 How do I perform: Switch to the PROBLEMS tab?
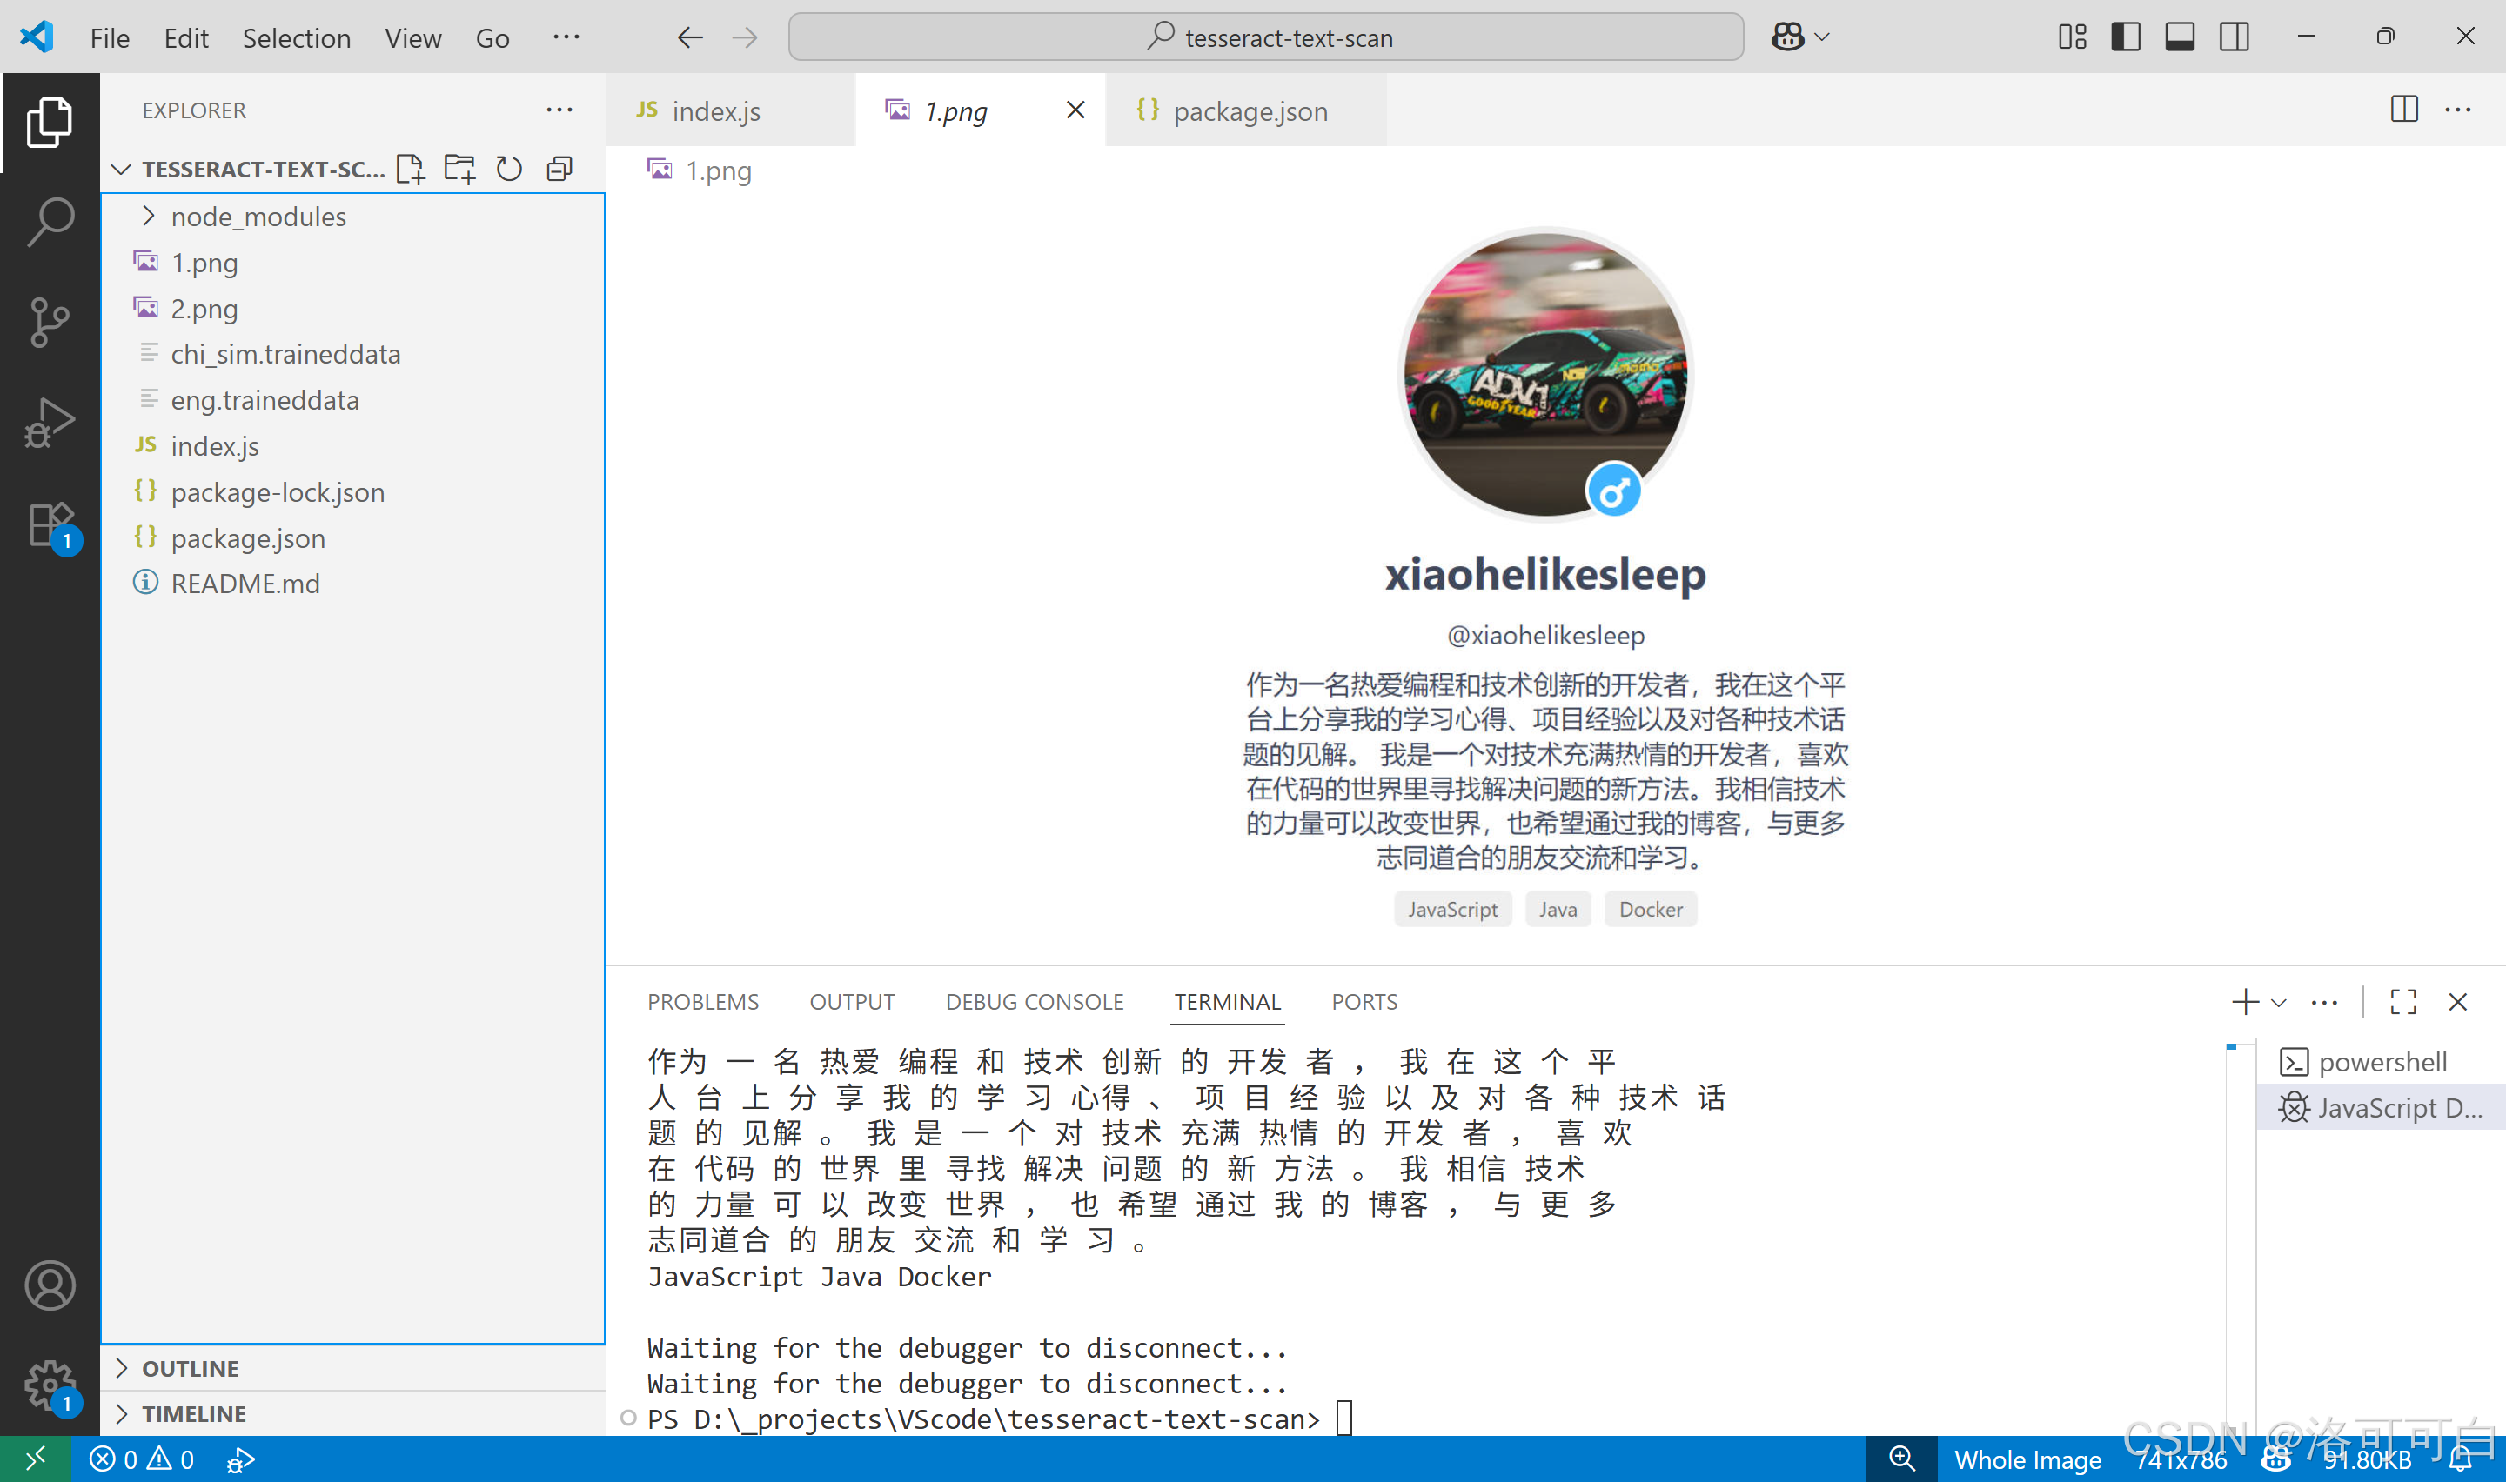coord(702,1001)
